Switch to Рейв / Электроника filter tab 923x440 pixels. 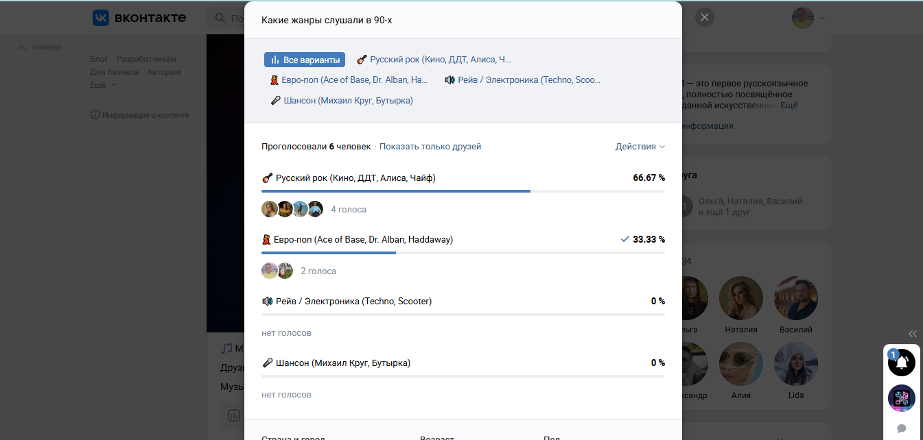[522, 80]
